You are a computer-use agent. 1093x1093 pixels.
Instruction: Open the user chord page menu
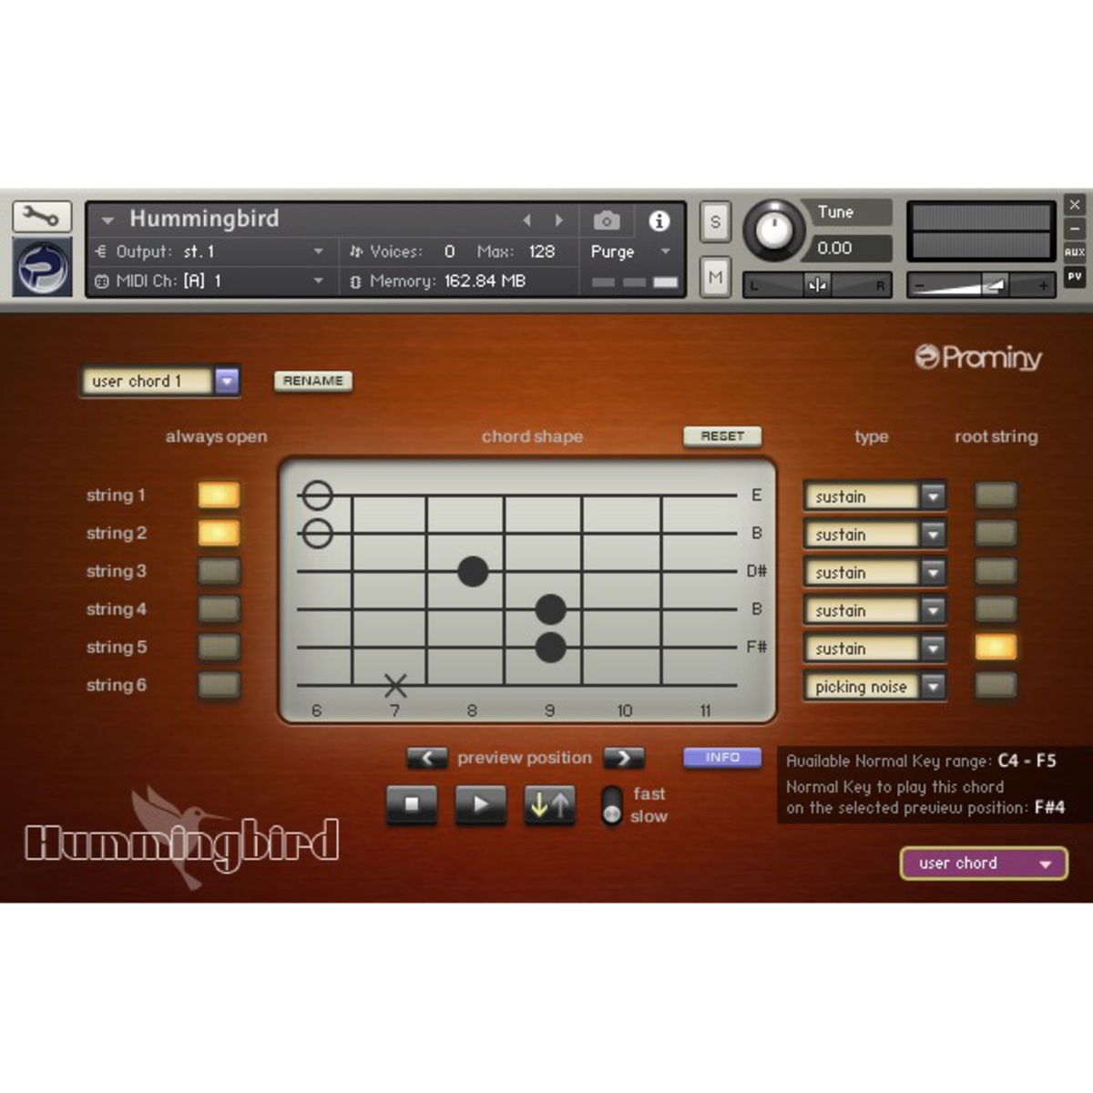tap(984, 863)
